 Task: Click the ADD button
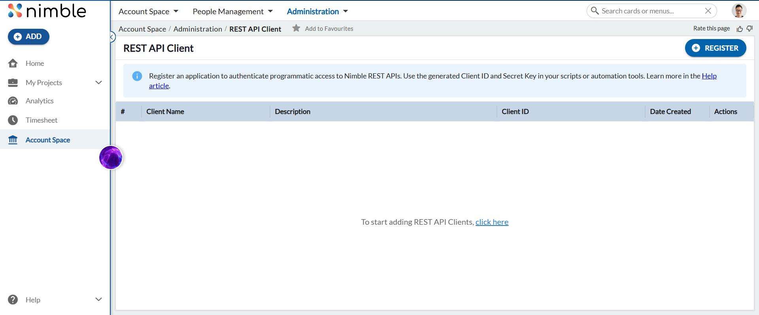(28, 37)
